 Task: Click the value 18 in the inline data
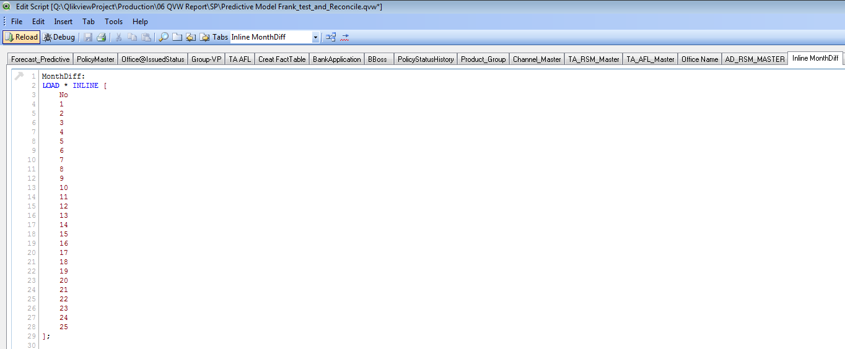[64, 262]
